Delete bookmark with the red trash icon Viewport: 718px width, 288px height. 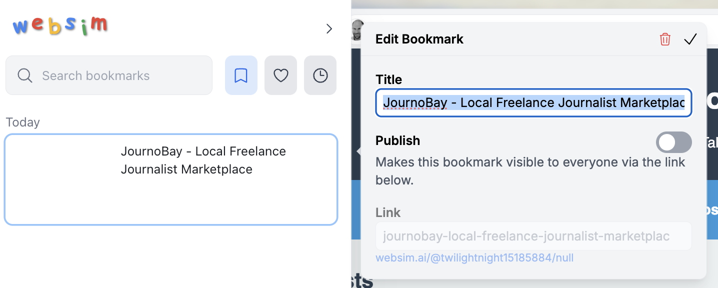coord(665,39)
